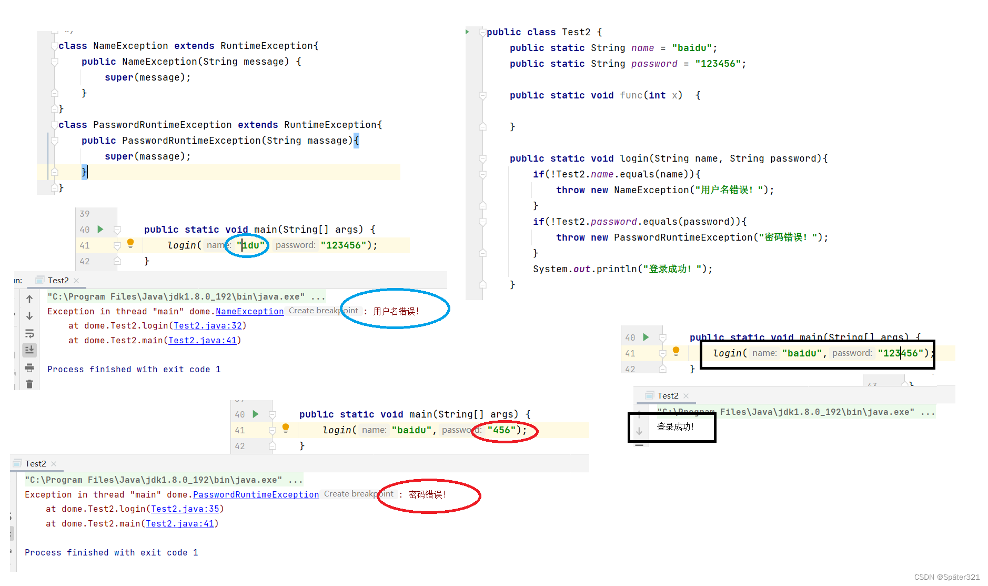Click line number 39 in the gutter
The width and height of the screenshot is (988, 586).
tap(85, 214)
